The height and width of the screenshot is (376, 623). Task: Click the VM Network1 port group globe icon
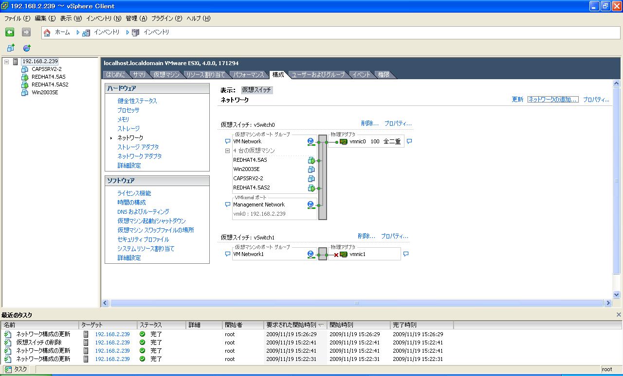311,255
